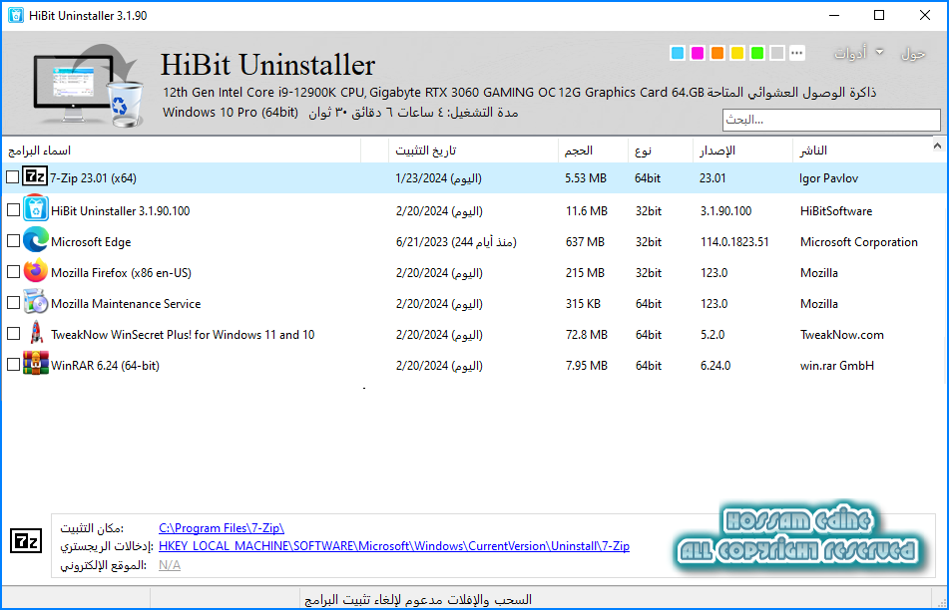Select the 7-Zip 23.01 (x64) row name
This screenshot has height=610, width=949.
click(x=93, y=177)
